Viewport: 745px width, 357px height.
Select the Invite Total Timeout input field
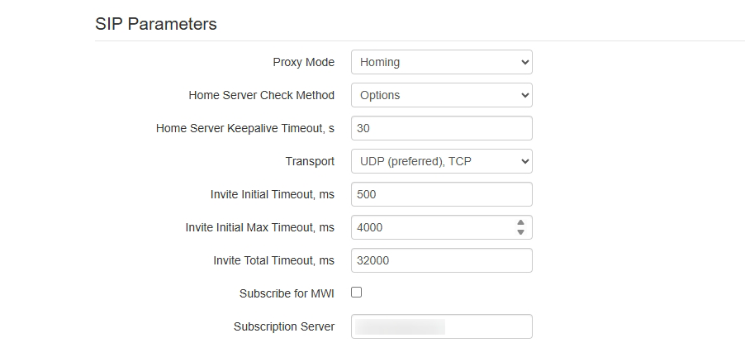click(441, 260)
